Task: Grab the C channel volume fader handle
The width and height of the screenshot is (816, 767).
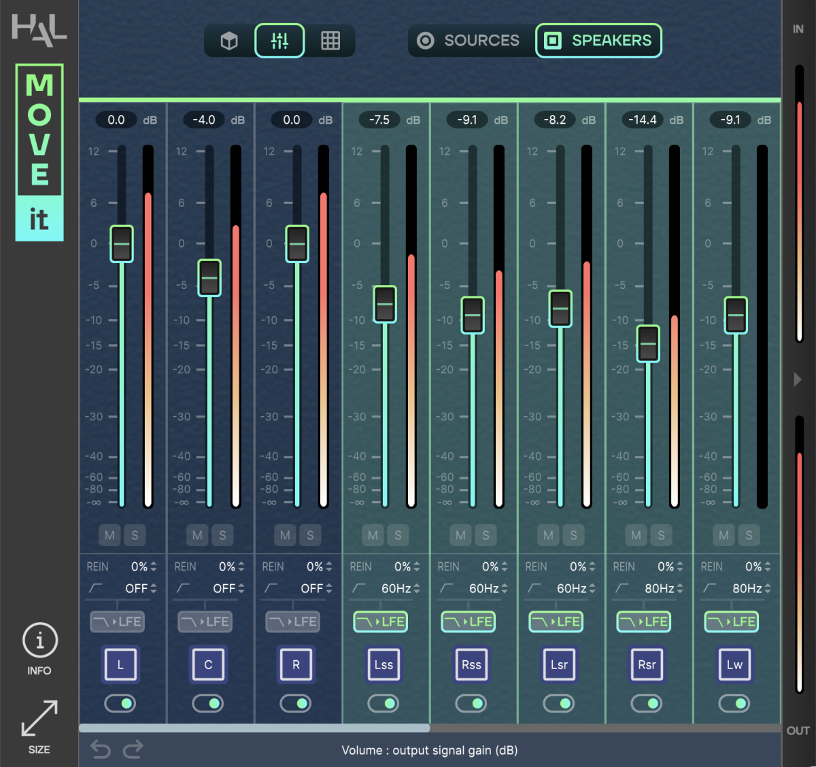Action: [209, 277]
